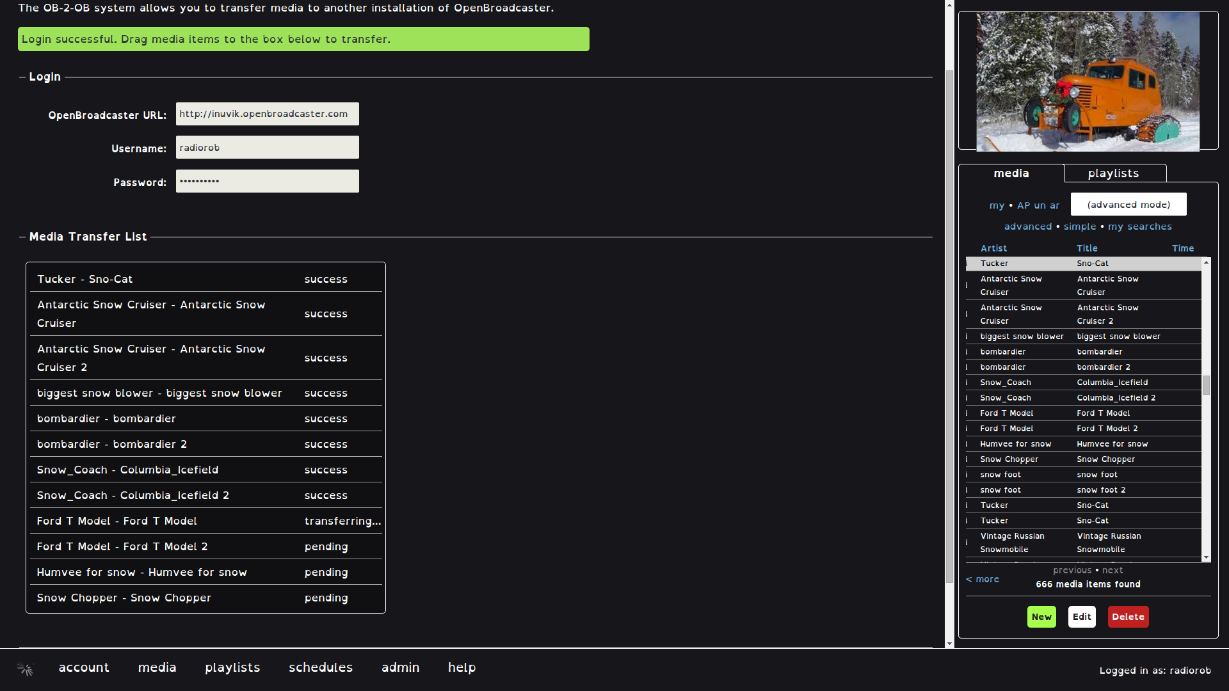The width and height of the screenshot is (1229, 691).
Task: Click the red Delete button
Action: click(x=1128, y=617)
